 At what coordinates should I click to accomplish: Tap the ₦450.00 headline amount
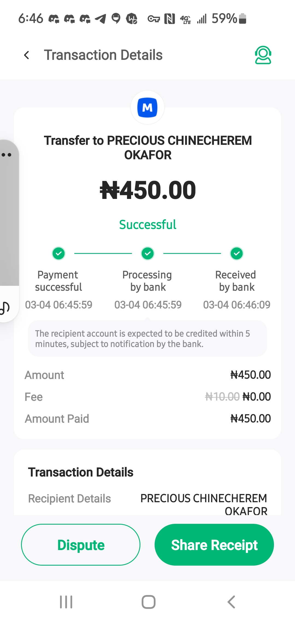(x=148, y=190)
